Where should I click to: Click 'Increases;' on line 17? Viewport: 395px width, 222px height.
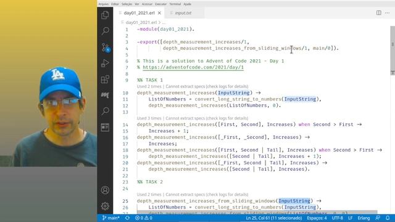click(163, 144)
